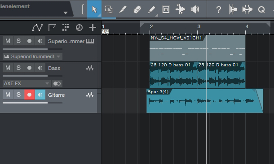Select the Listen speaker tool
274x164 pixels.
(x=195, y=9)
